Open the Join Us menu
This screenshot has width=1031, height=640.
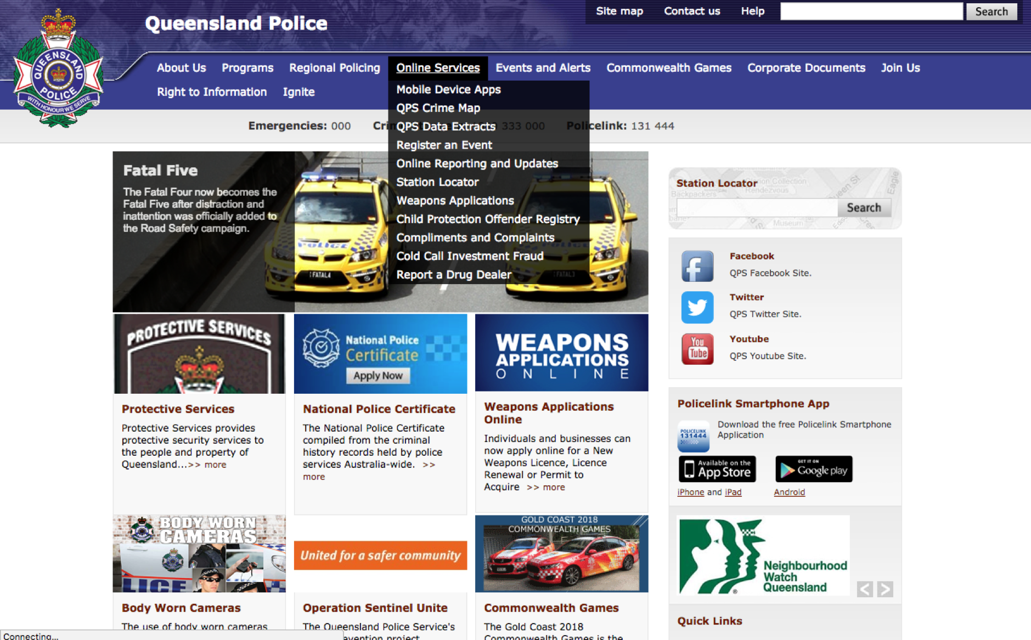[900, 68]
